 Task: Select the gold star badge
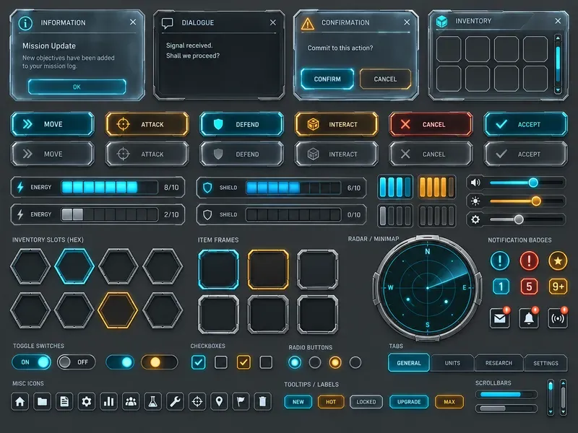point(558,261)
